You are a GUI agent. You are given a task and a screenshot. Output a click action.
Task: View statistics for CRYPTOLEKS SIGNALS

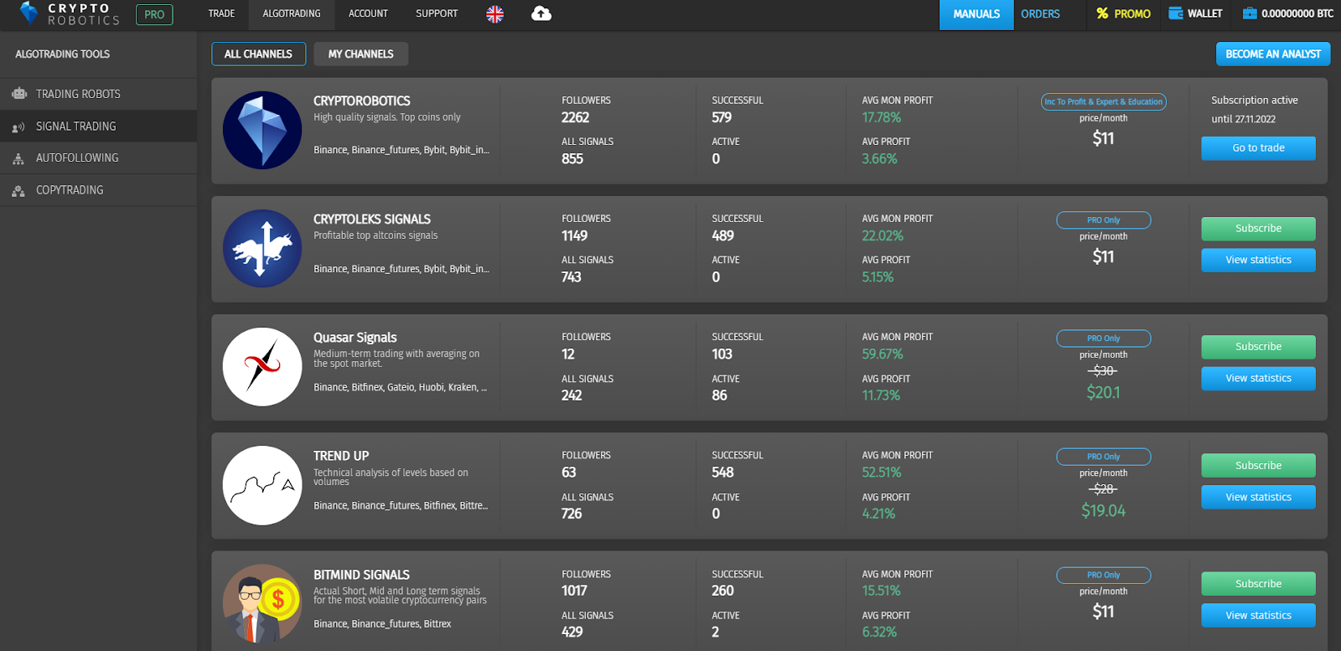click(1258, 261)
